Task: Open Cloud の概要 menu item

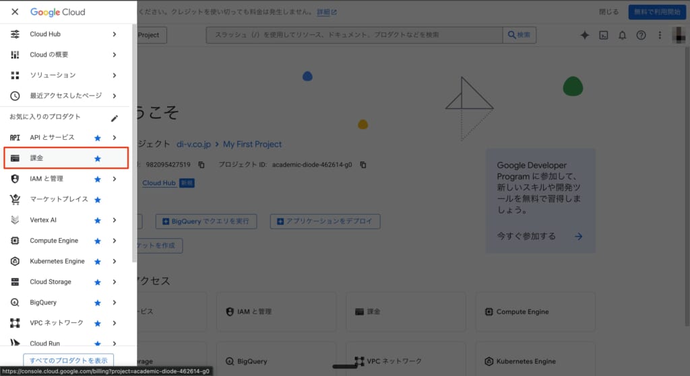Action: pyautogui.click(x=65, y=55)
